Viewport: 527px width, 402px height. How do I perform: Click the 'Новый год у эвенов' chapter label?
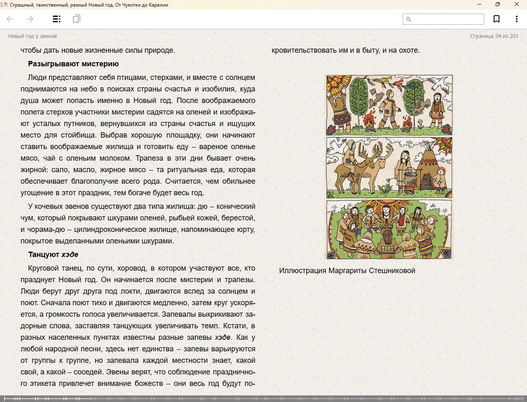tap(33, 36)
